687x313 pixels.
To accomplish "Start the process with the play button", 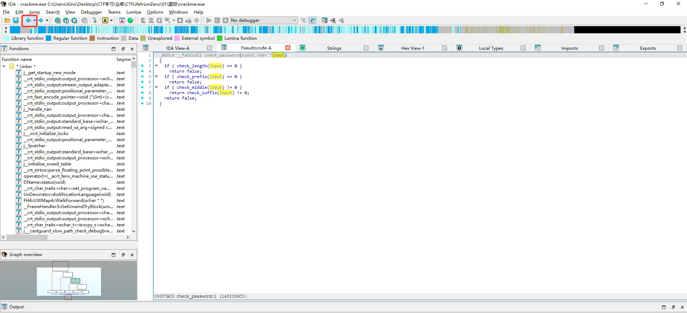I will [x=209, y=20].
